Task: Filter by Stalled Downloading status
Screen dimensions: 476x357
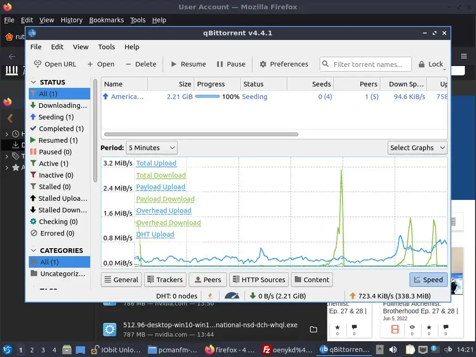Action: pos(59,210)
